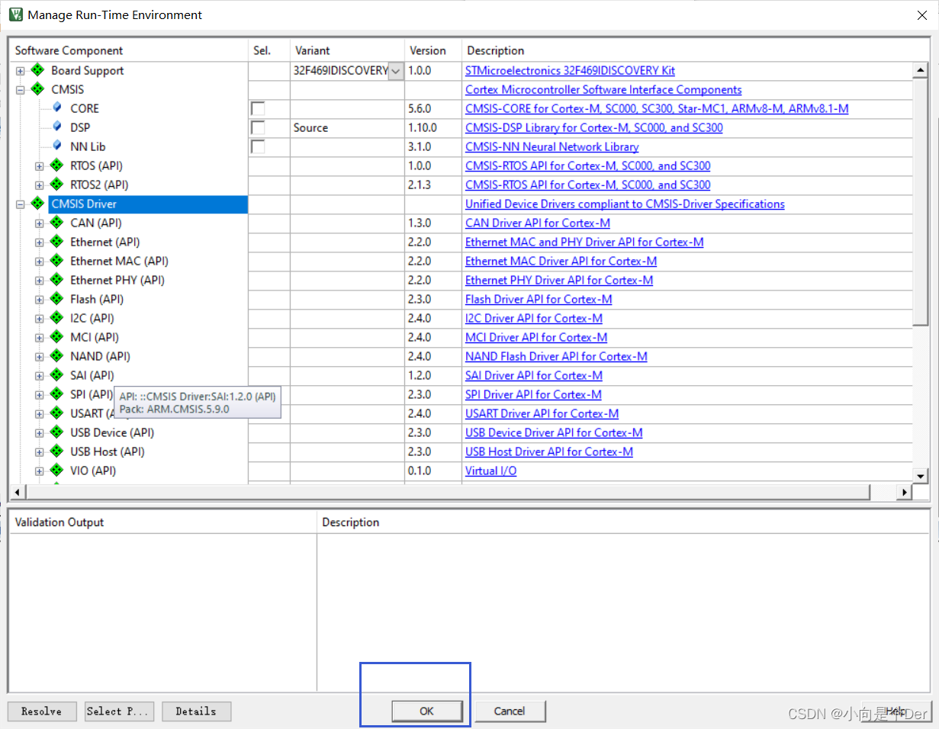Click the Ethernet PHY (API) diamond icon
The height and width of the screenshot is (729, 939).
[x=56, y=280]
